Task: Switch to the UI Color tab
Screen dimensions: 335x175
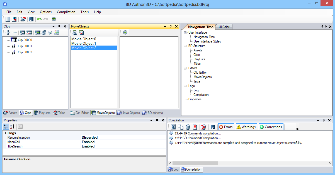Action: click(x=224, y=27)
